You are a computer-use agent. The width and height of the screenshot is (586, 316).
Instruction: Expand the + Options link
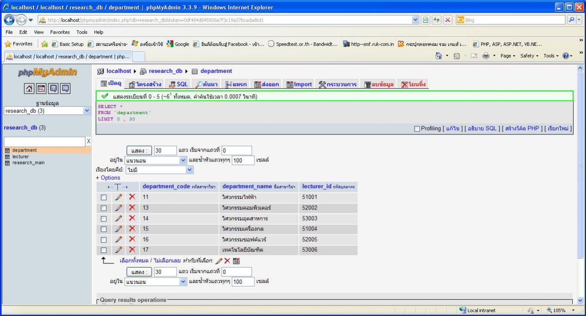[x=108, y=178]
